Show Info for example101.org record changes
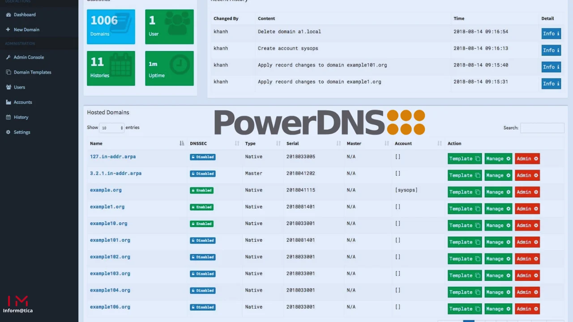This screenshot has width=573, height=322. click(x=551, y=67)
